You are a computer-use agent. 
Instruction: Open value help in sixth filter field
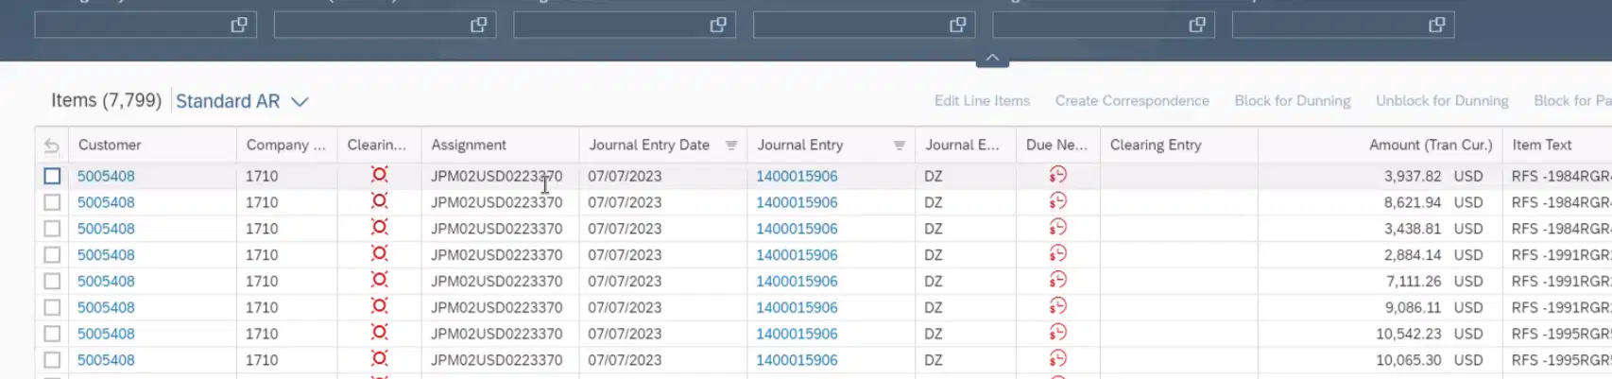click(1437, 26)
